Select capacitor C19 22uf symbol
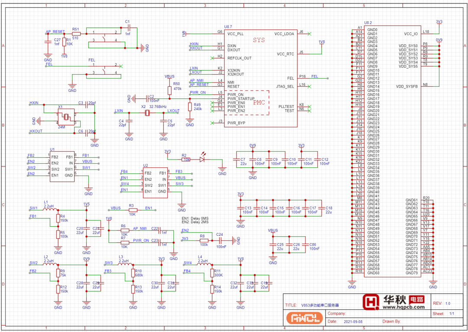 tap(269, 283)
